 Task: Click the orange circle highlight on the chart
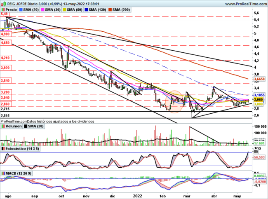(x=175, y=102)
